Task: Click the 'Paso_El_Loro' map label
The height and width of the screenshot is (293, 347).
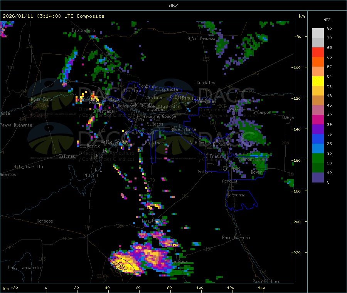Action: [266, 281]
